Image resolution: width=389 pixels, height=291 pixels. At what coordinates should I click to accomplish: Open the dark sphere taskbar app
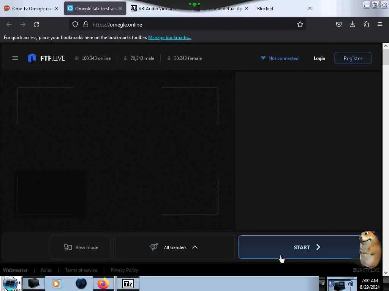[81, 283]
